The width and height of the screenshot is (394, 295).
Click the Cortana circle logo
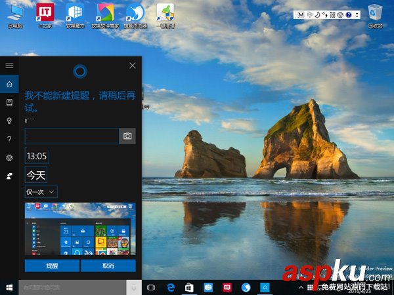pyautogui.click(x=80, y=71)
